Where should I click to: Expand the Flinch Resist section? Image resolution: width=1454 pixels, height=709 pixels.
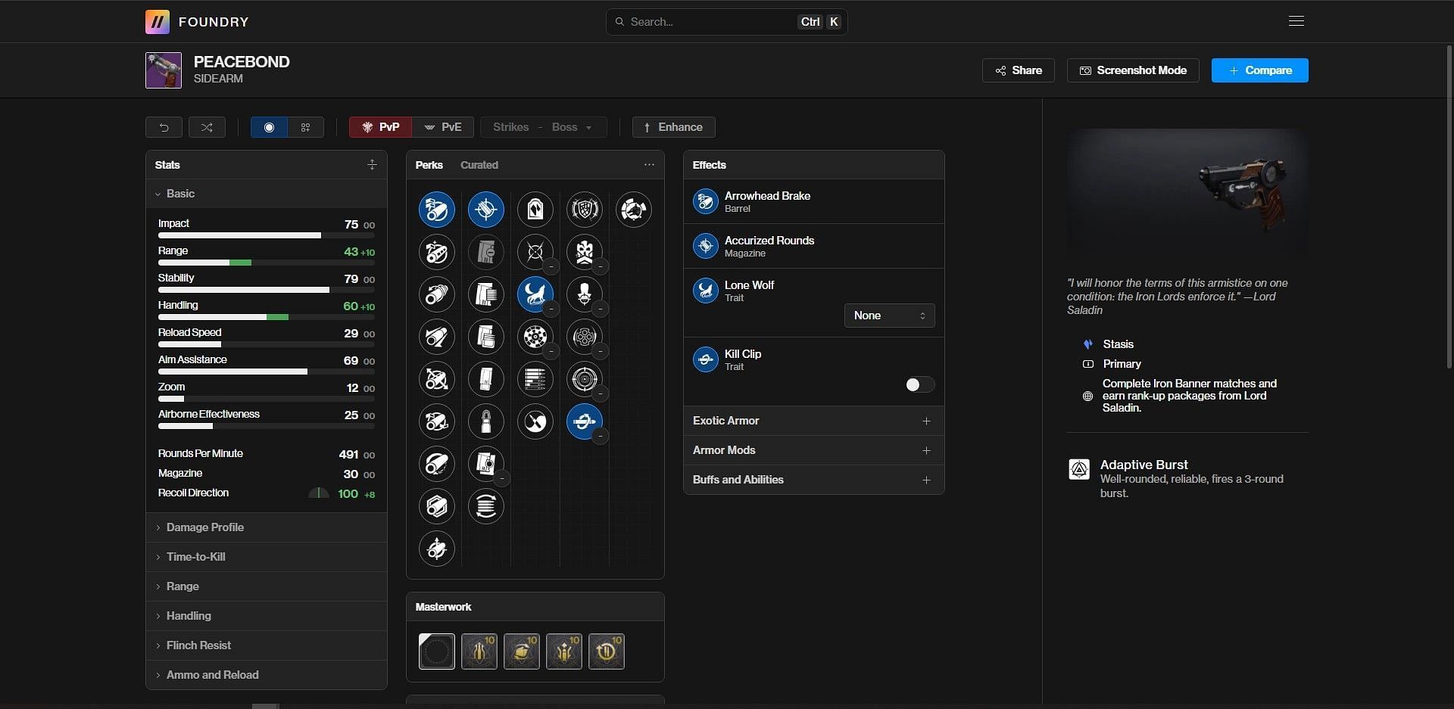(x=267, y=645)
